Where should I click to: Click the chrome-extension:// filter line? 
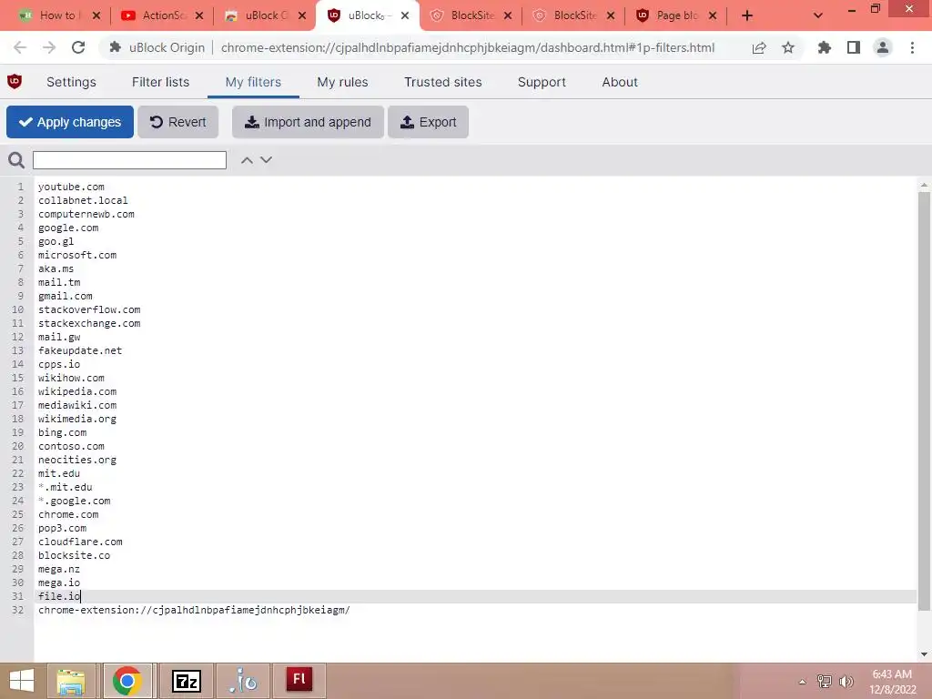[x=195, y=611]
